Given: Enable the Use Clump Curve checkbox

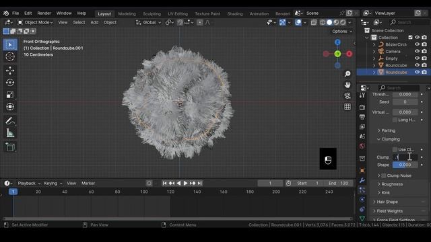Looking at the screenshot, I should tap(395, 149).
